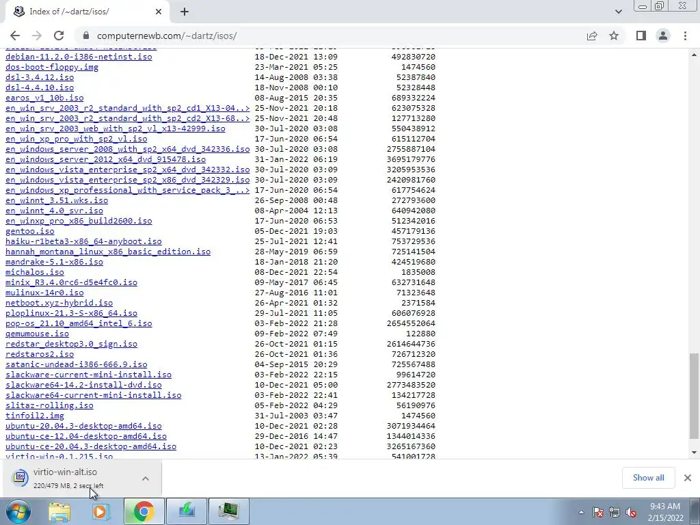Open en_win_xp_pro_with_sp2_vl.iso link

point(77,139)
